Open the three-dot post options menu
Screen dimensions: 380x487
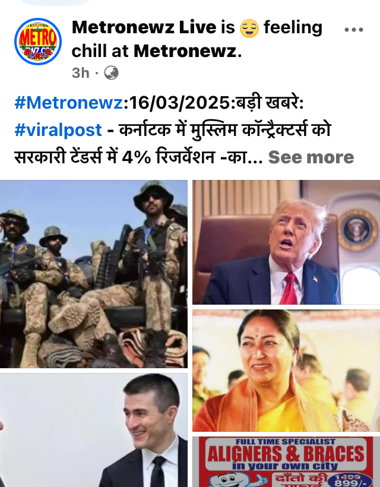click(x=354, y=30)
